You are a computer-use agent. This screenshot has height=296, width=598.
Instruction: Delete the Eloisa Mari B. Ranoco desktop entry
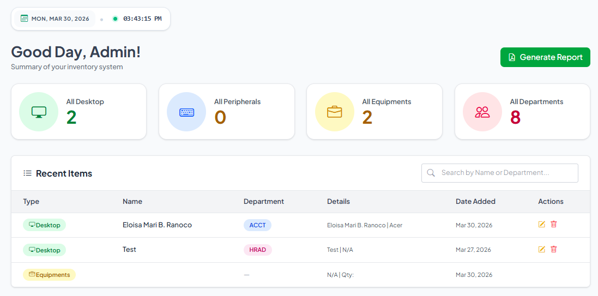554,224
